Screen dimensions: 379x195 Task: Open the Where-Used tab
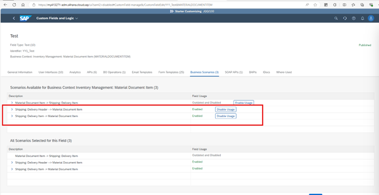pyautogui.click(x=284, y=72)
